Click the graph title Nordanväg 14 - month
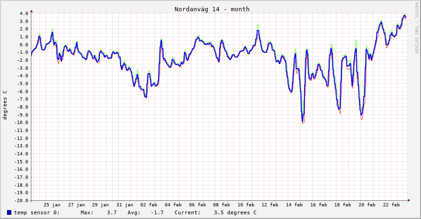Viewport: 421px width, 219px height. (212, 9)
